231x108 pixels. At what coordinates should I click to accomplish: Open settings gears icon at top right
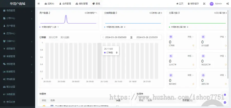tap(227, 4)
